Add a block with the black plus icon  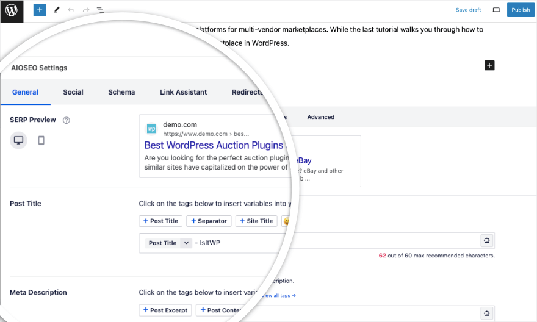(x=489, y=65)
